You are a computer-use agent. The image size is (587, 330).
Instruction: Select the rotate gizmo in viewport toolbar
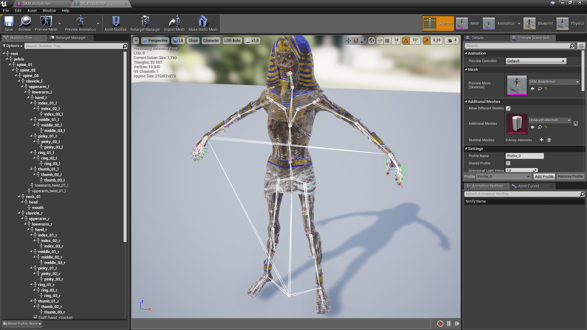coord(356,40)
